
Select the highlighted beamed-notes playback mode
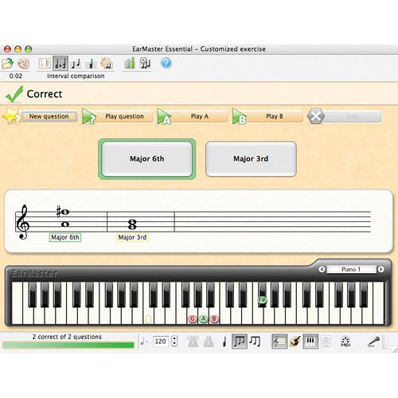(x=240, y=341)
